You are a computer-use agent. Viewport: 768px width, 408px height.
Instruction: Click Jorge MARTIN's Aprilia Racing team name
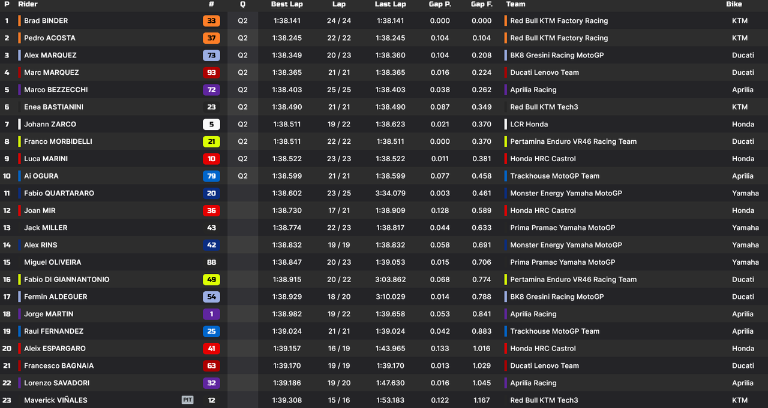533,314
